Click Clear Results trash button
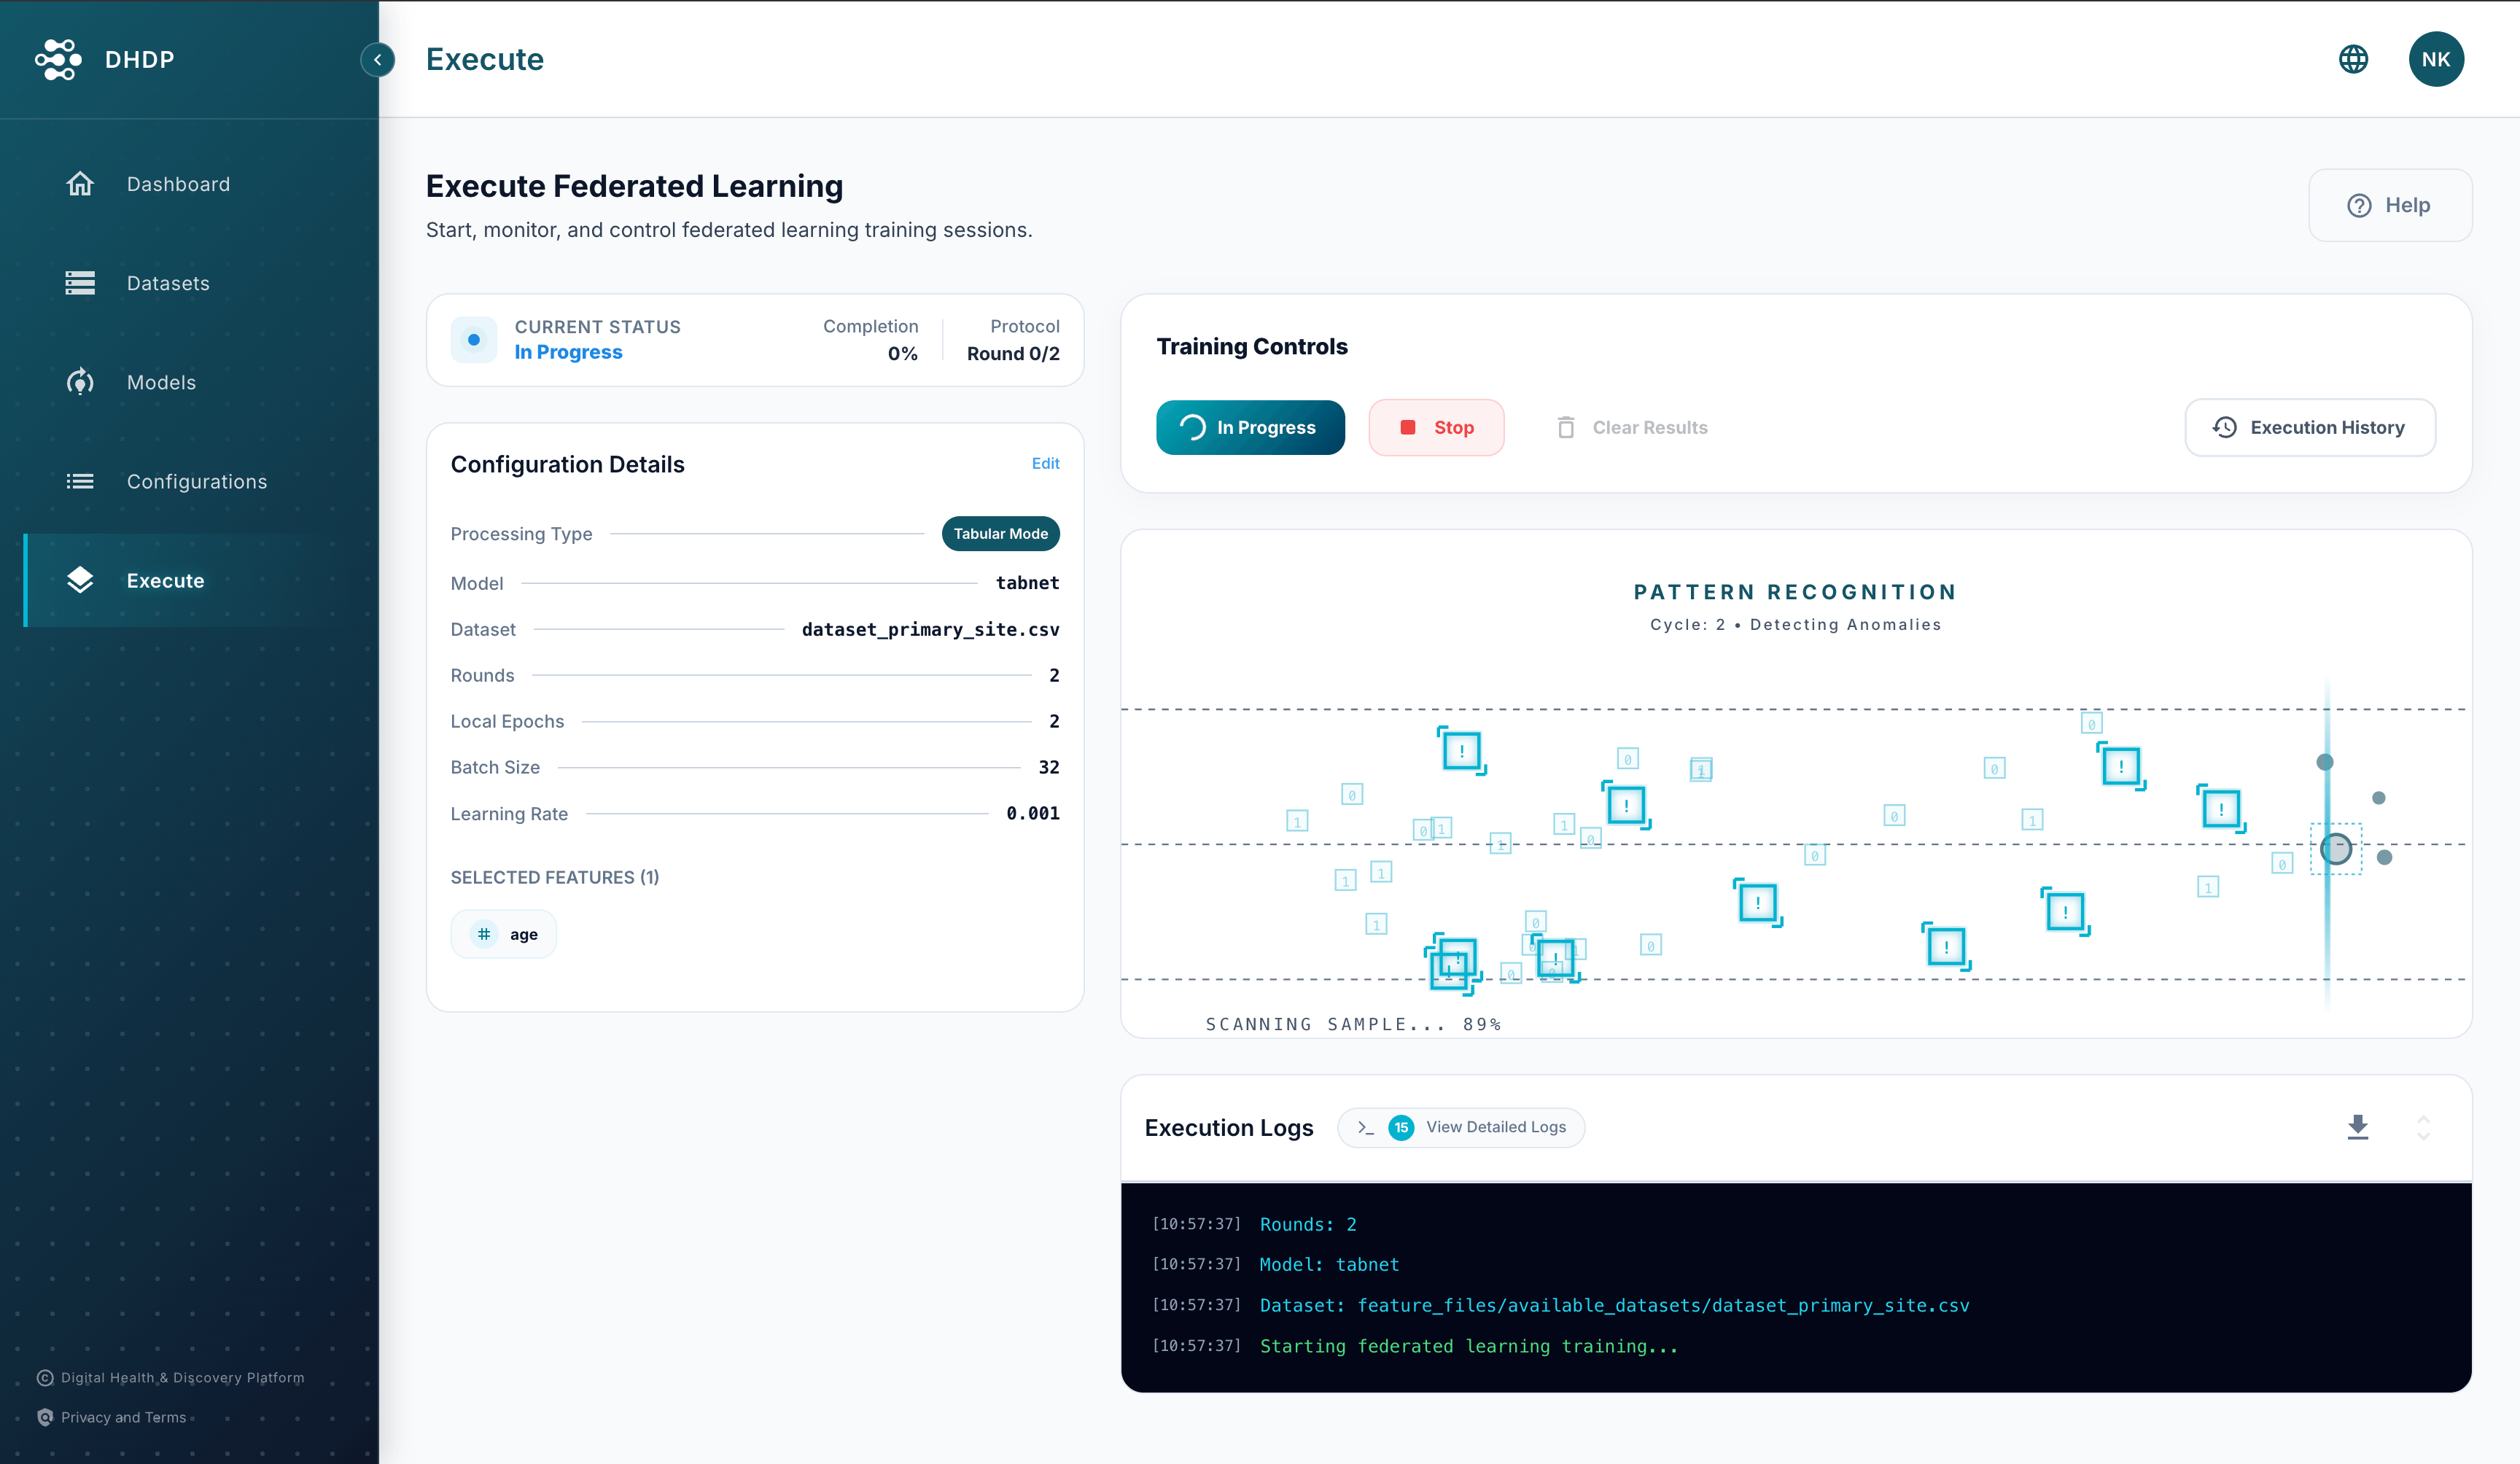2520x1464 pixels. [x=1631, y=427]
